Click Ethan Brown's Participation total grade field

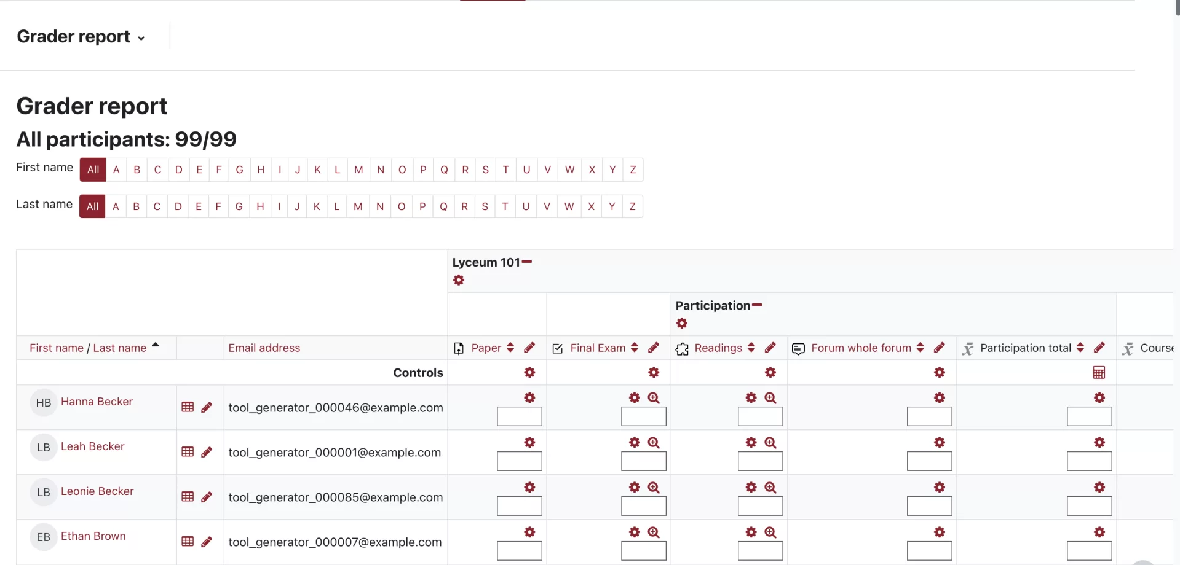pyautogui.click(x=1089, y=551)
